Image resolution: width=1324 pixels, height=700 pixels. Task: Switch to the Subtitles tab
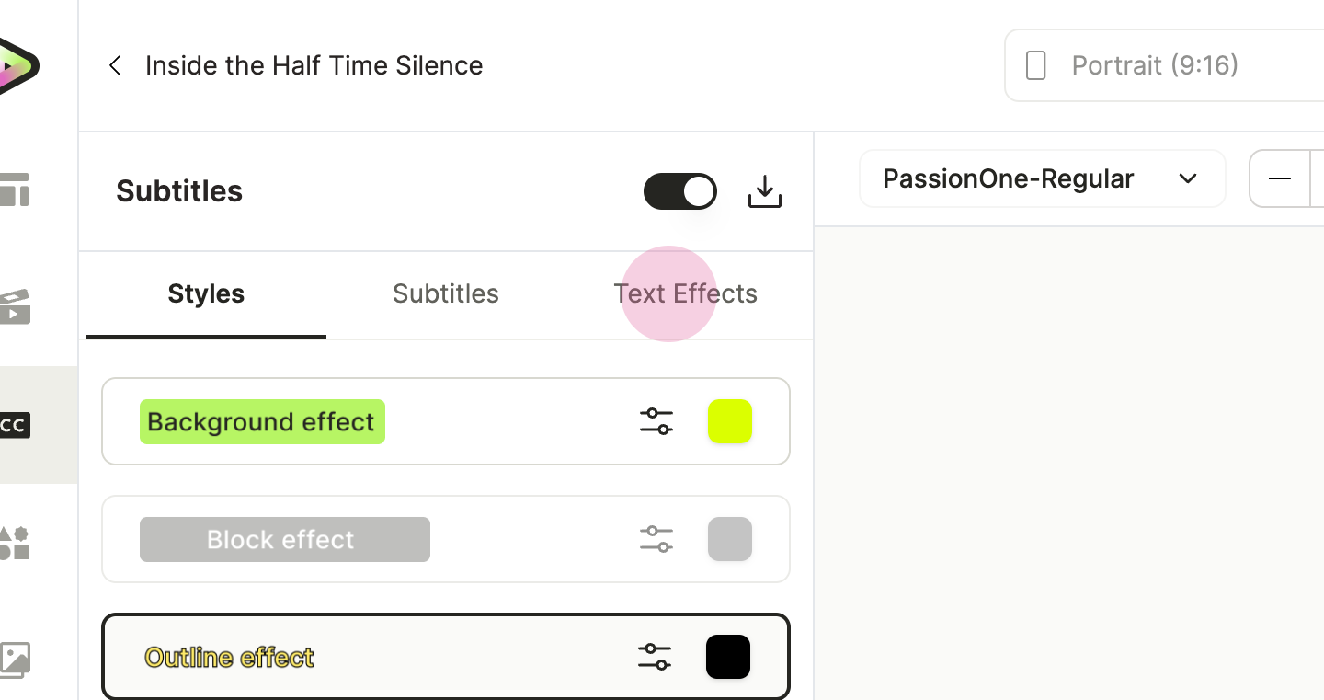(x=446, y=293)
